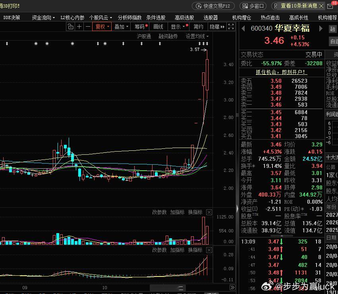Image resolution: width=338 pixels, height=294 pixels.
Task: Toggle 简约 simple mode
Action: tap(198, 27)
